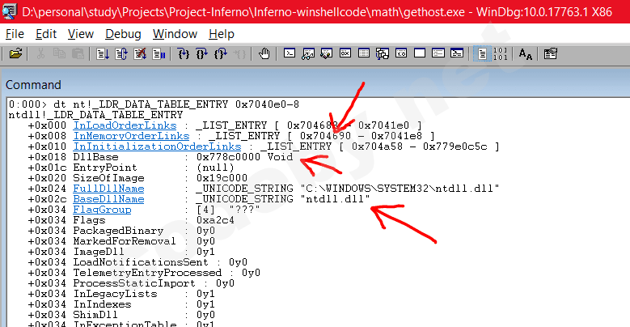Viewport: 630px width, 327px height.
Task: Click the DllBase value 0x778c0000
Action: 228,157
